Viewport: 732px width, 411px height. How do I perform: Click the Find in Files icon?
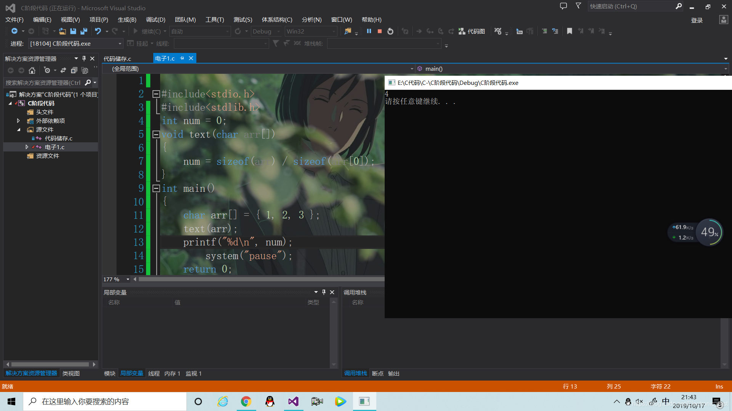[x=348, y=31]
